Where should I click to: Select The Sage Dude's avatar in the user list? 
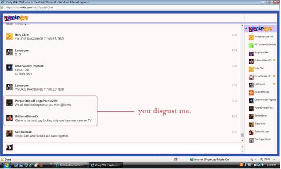(x=251, y=140)
